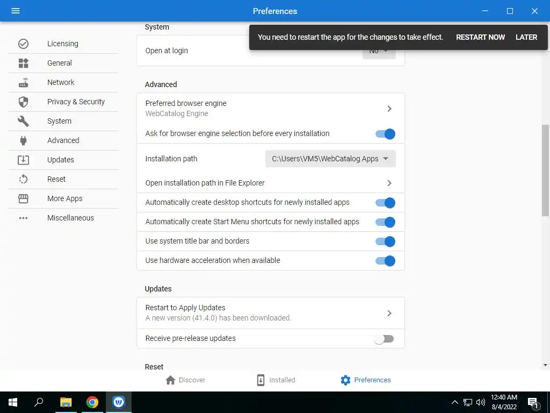Disable hardware acceleration when available

pyautogui.click(x=385, y=261)
